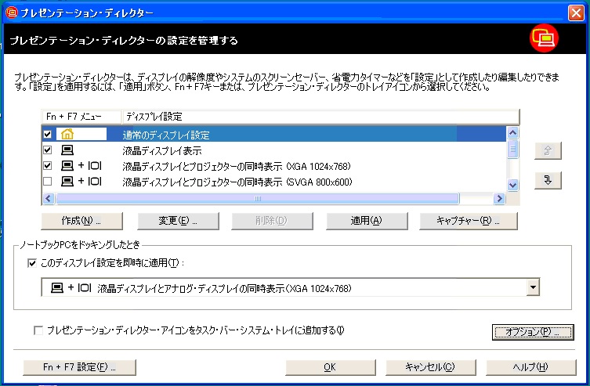The width and height of the screenshot is (590, 386).
Task: Uncheck the 通常のディスプレイ設定 checkbox
Action: 47,135
